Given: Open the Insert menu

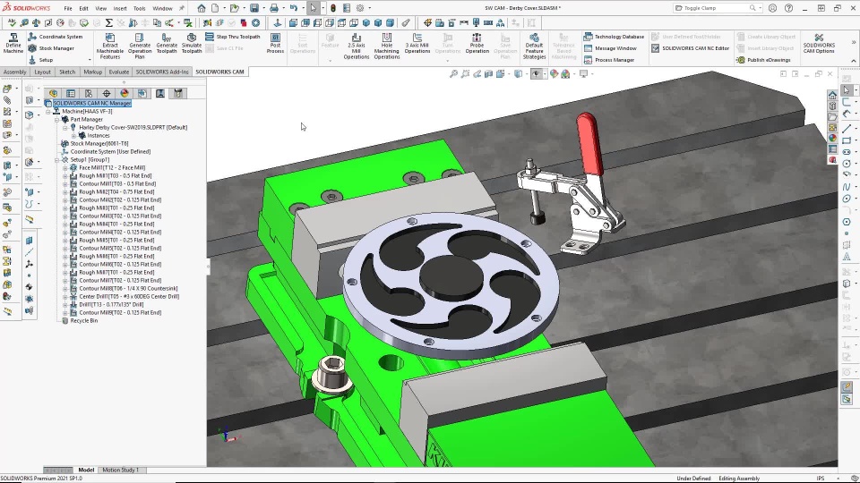Looking at the screenshot, I should pyautogui.click(x=120, y=9).
